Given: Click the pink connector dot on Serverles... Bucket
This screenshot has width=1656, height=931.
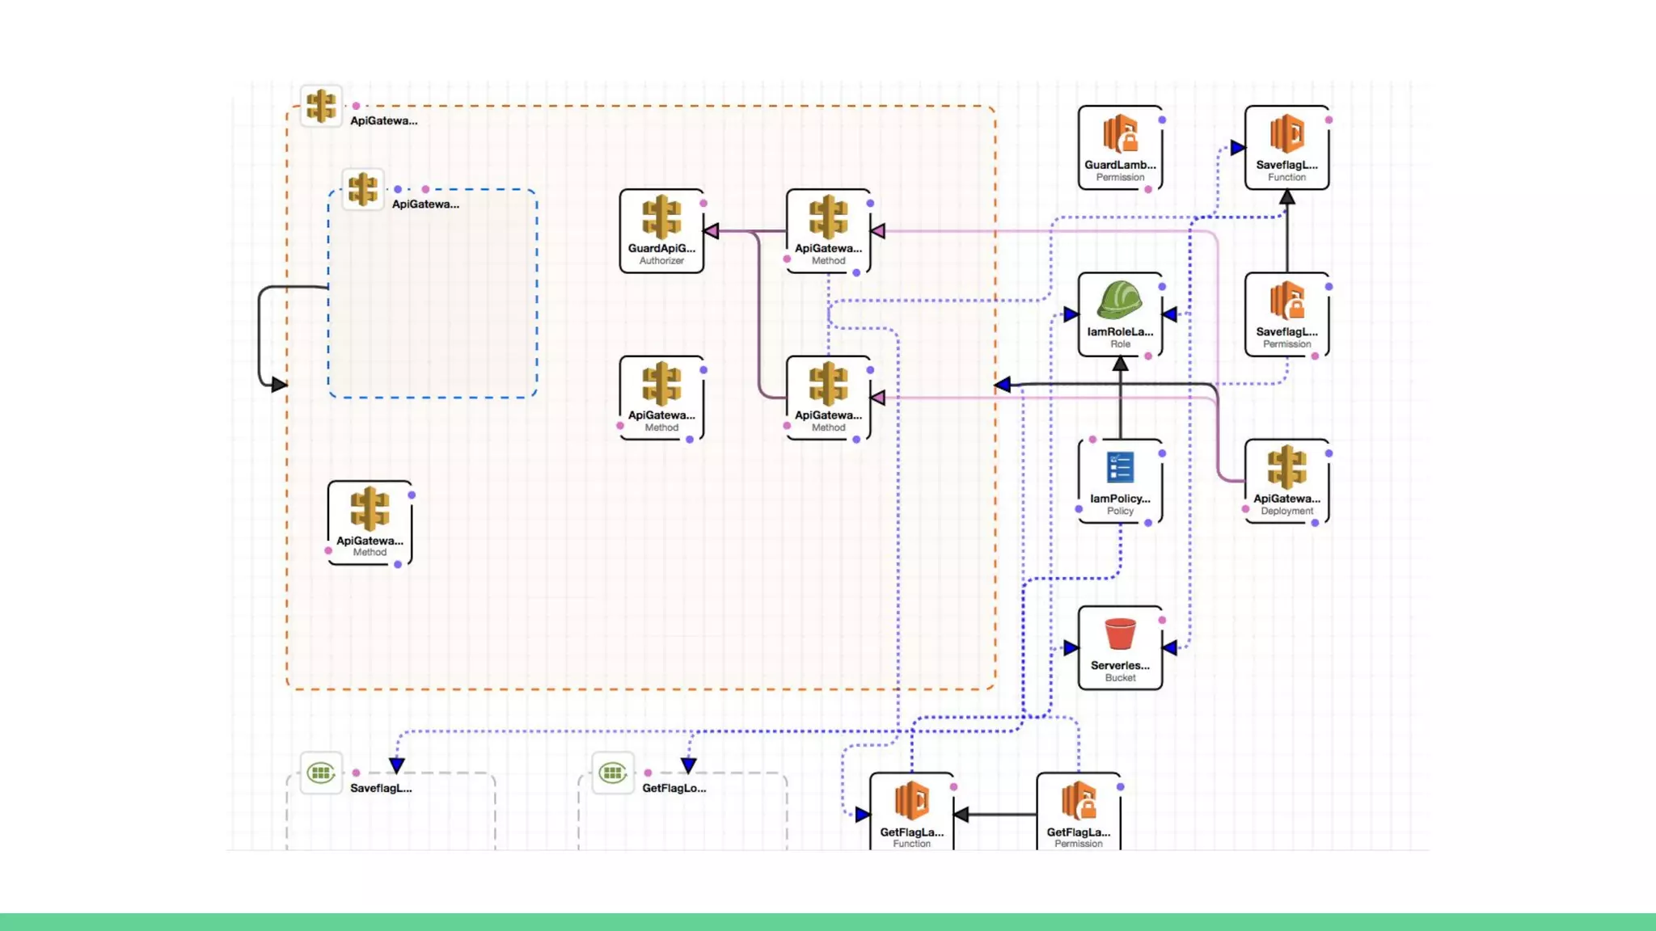Looking at the screenshot, I should click(x=1162, y=620).
